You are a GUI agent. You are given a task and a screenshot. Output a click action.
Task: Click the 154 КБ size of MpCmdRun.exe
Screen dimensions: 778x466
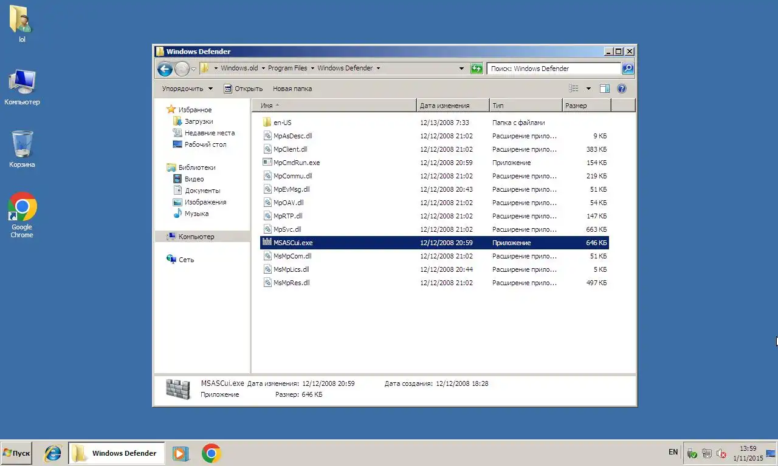[596, 163]
